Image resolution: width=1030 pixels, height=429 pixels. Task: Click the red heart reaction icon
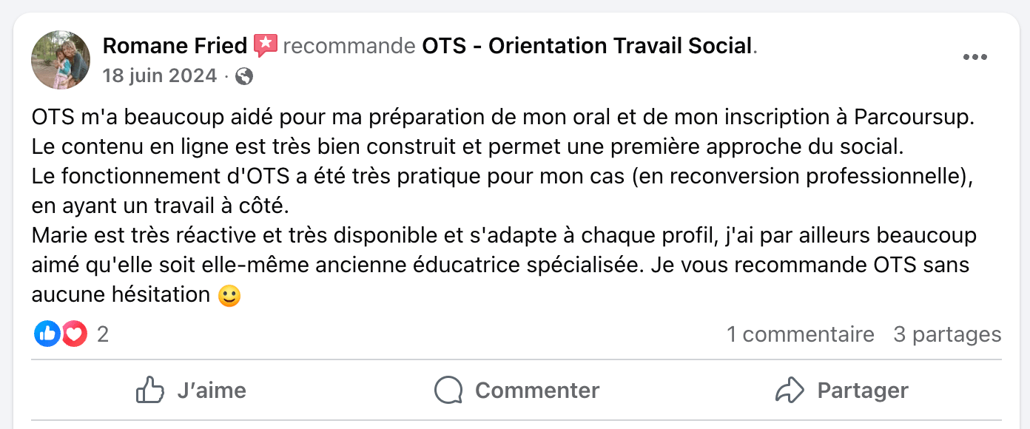[74, 334]
